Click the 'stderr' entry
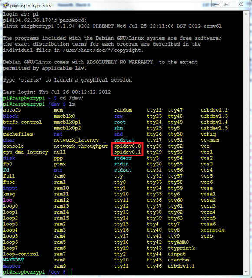 [123, 158]
